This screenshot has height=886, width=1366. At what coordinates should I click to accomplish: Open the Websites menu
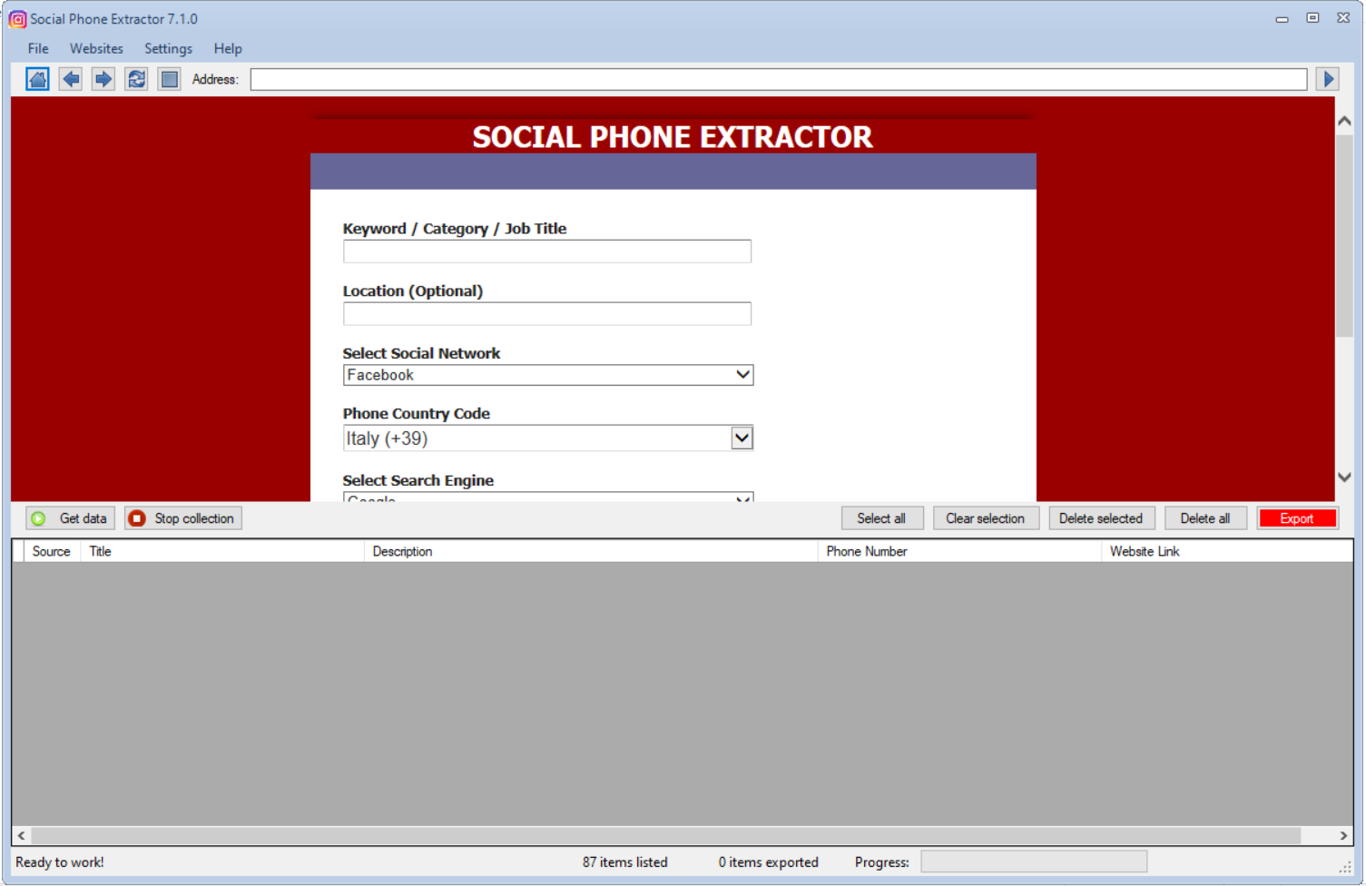[x=96, y=49]
